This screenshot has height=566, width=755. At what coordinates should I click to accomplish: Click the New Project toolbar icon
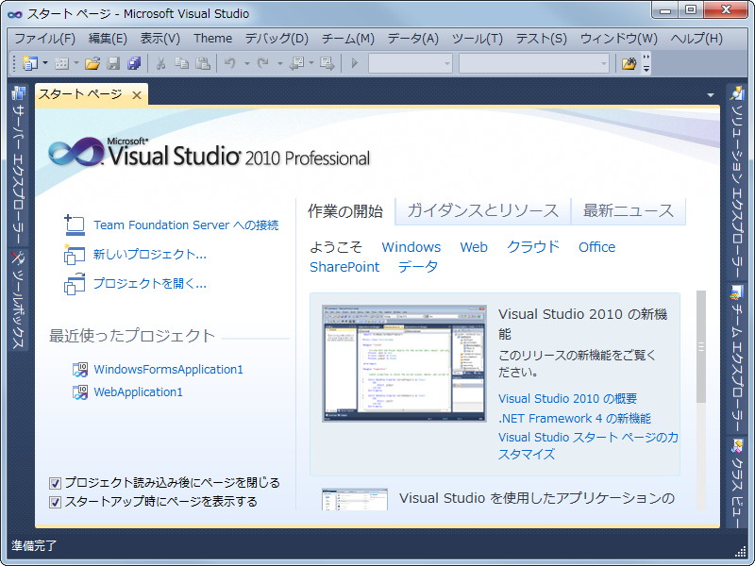point(30,63)
